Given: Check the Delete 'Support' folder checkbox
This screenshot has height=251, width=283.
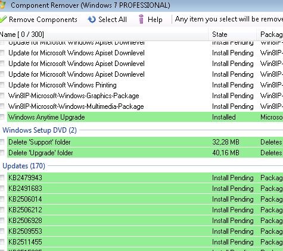Looking at the screenshot, I should click(x=2, y=142).
